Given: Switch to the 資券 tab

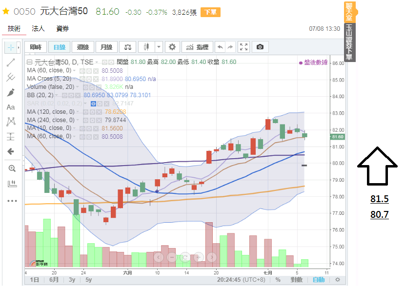Looking at the screenshot, I should click(x=62, y=28).
